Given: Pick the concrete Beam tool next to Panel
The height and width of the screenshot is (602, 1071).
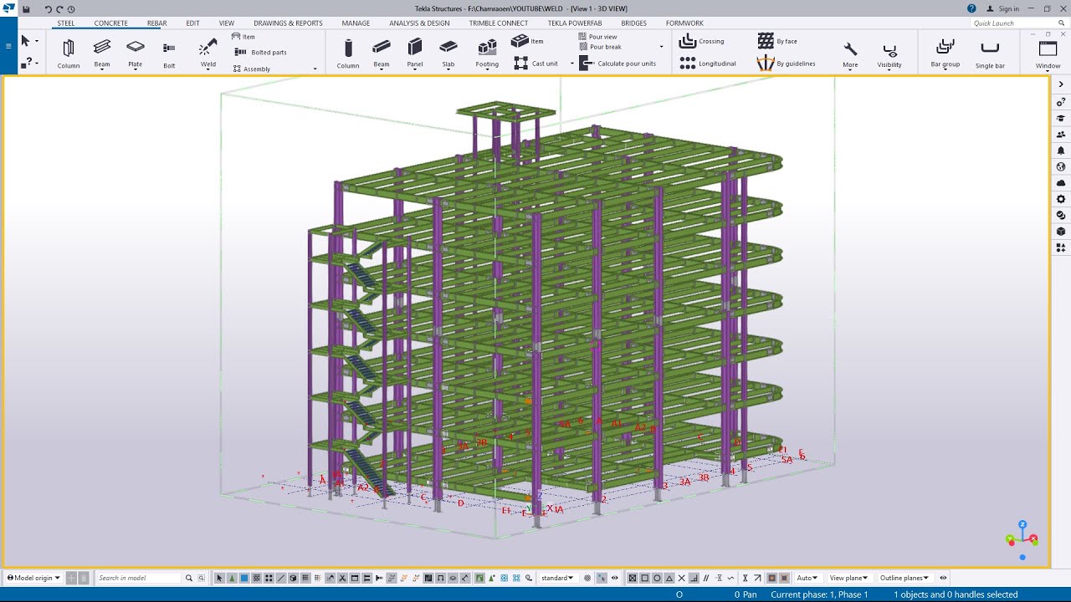Looking at the screenshot, I should [382, 54].
